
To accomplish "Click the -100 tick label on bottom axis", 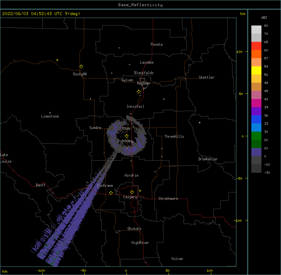I will (41, 270).
